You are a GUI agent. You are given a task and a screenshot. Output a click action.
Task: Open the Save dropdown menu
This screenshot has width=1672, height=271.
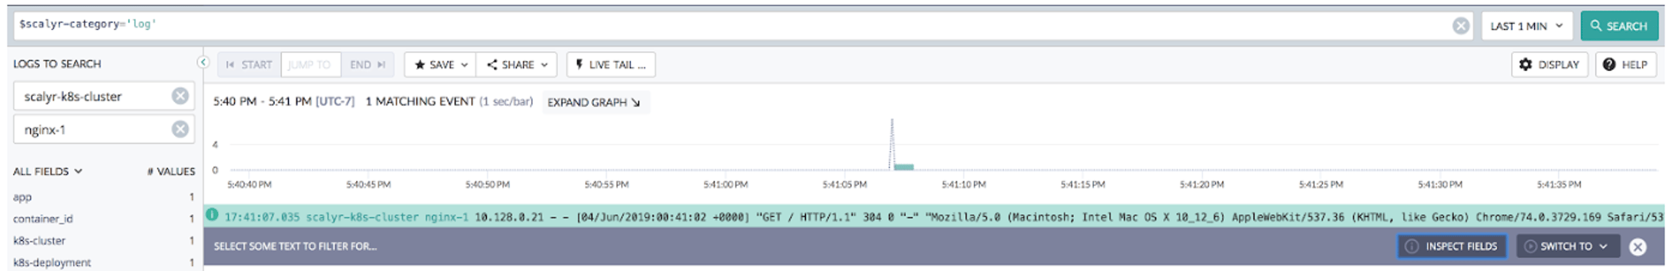[x=441, y=65]
